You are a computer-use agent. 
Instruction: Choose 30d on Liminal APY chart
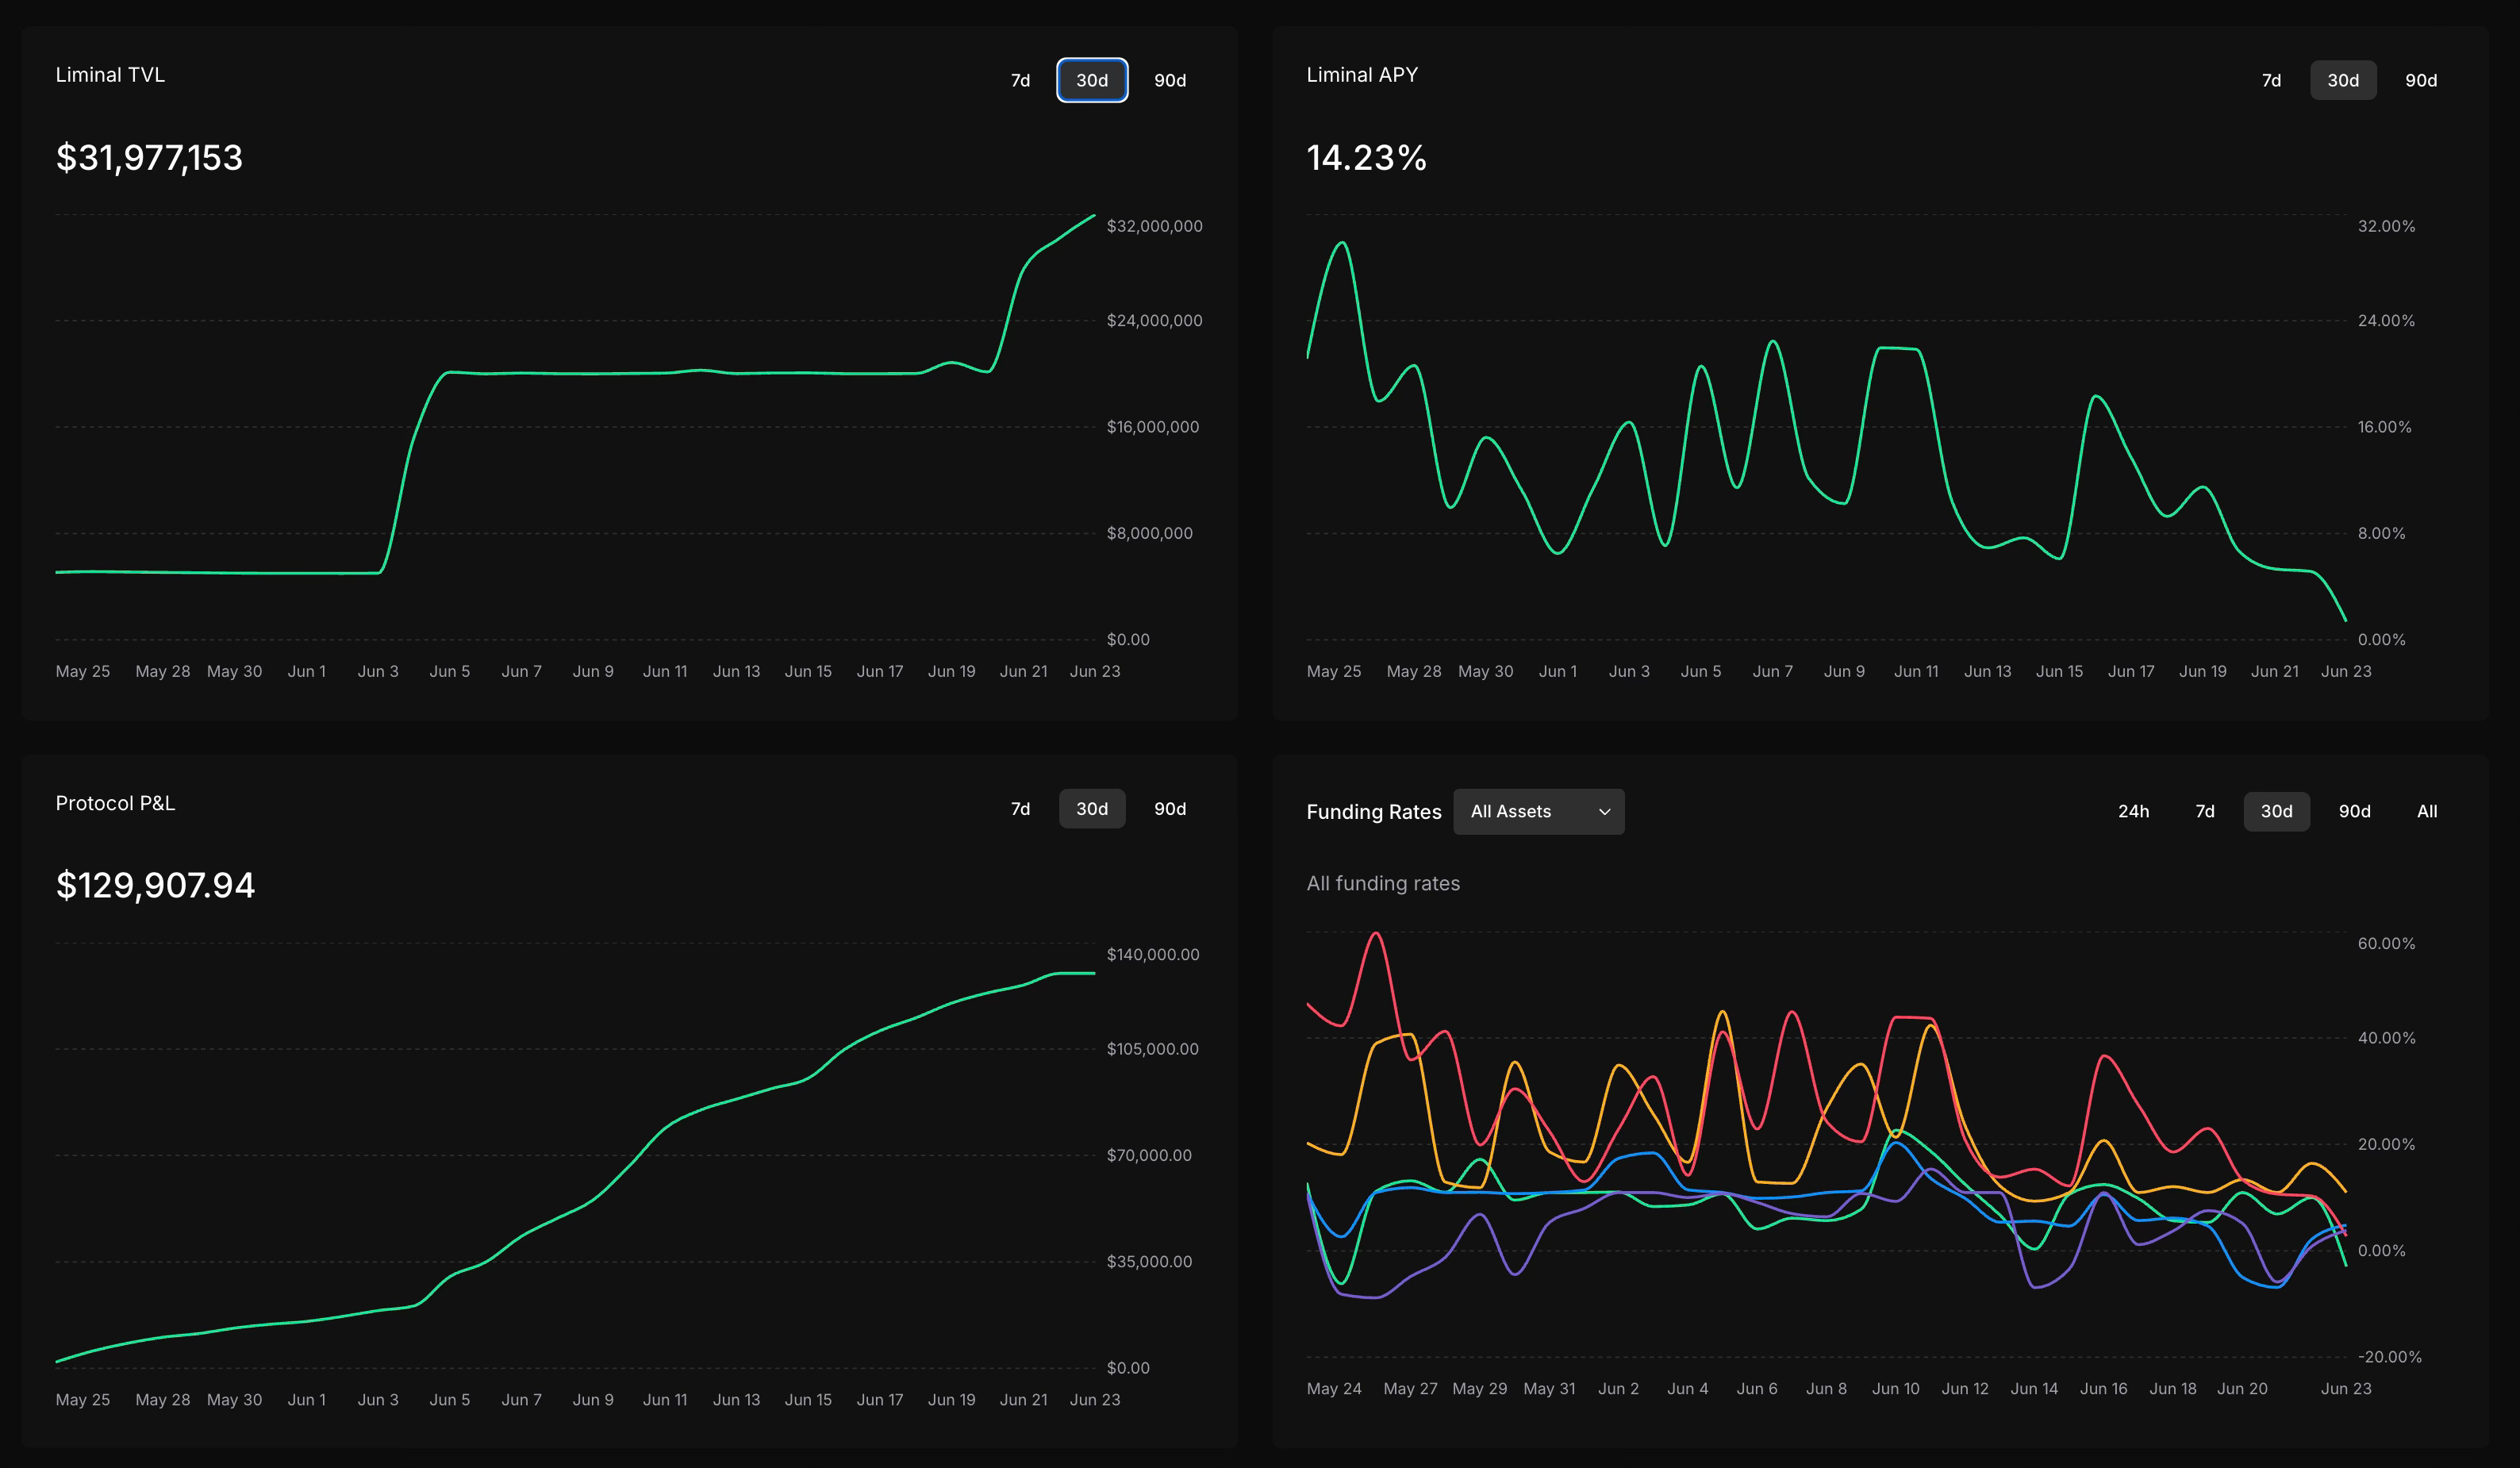[2342, 80]
